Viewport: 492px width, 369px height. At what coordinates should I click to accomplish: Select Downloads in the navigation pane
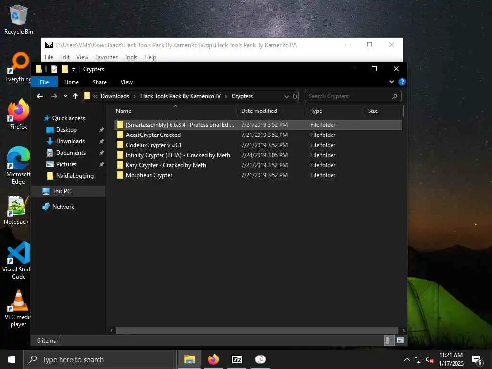click(70, 141)
